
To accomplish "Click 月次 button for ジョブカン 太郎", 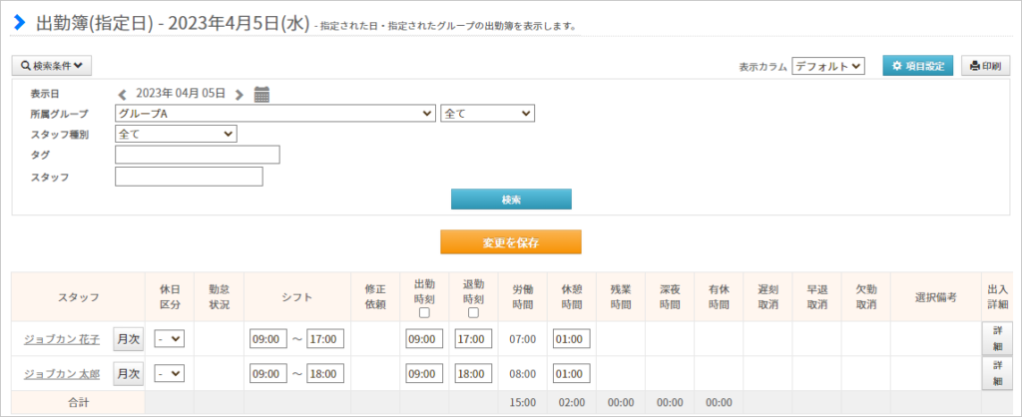I will [x=128, y=373].
